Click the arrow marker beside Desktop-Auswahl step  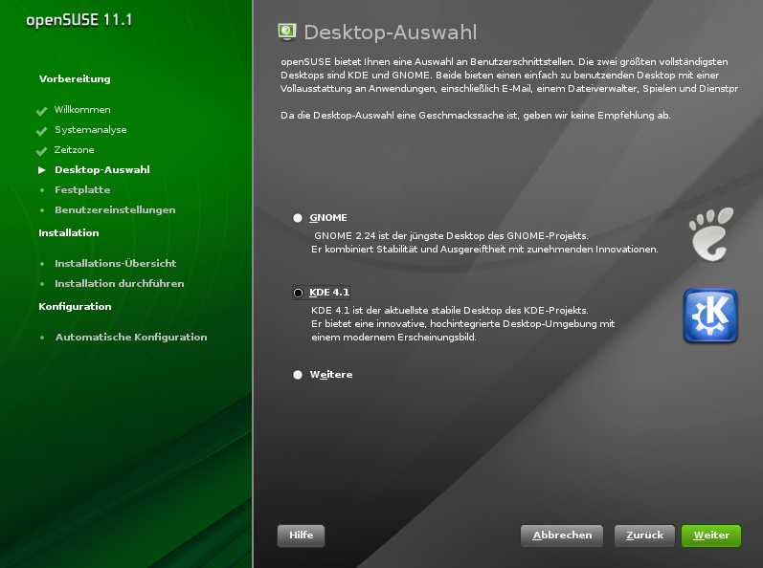click(42, 170)
